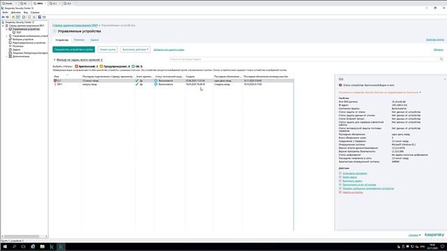The width and height of the screenshot is (447, 251).
Task: Click Выполнить задачу action link
Action: pos(352,181)
